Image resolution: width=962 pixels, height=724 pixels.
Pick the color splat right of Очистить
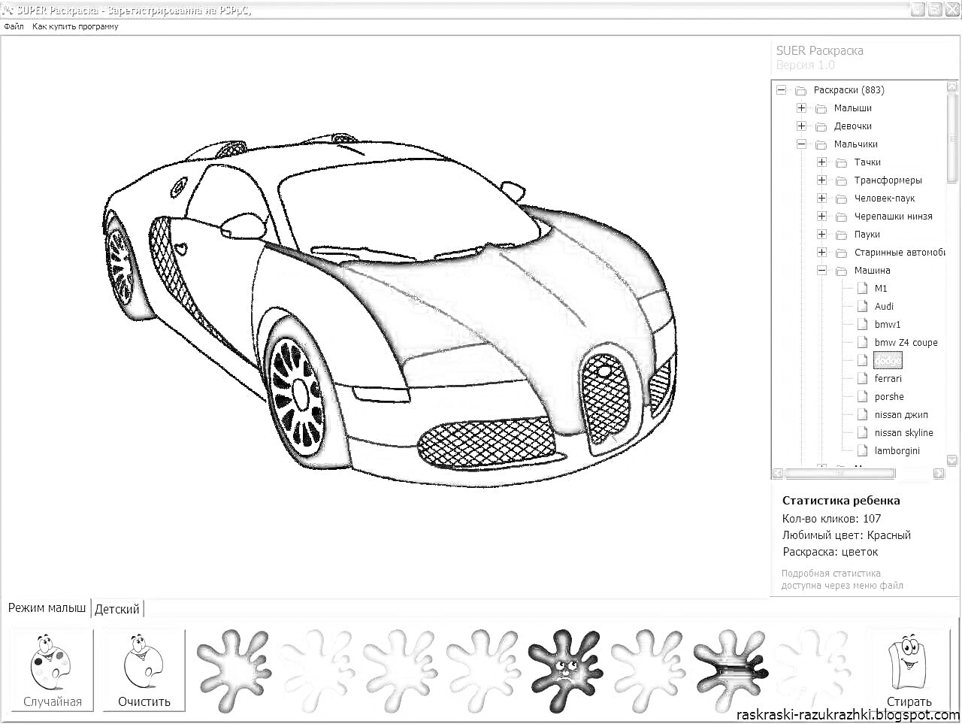tap(234, 670)
